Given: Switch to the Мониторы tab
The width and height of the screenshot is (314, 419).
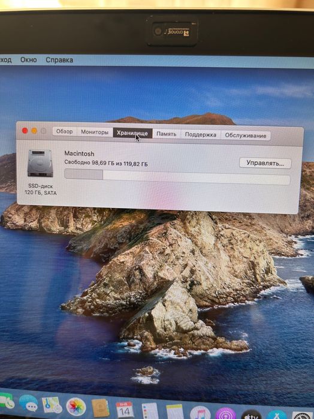Looking at the screenshot, I should coord(95,132).
